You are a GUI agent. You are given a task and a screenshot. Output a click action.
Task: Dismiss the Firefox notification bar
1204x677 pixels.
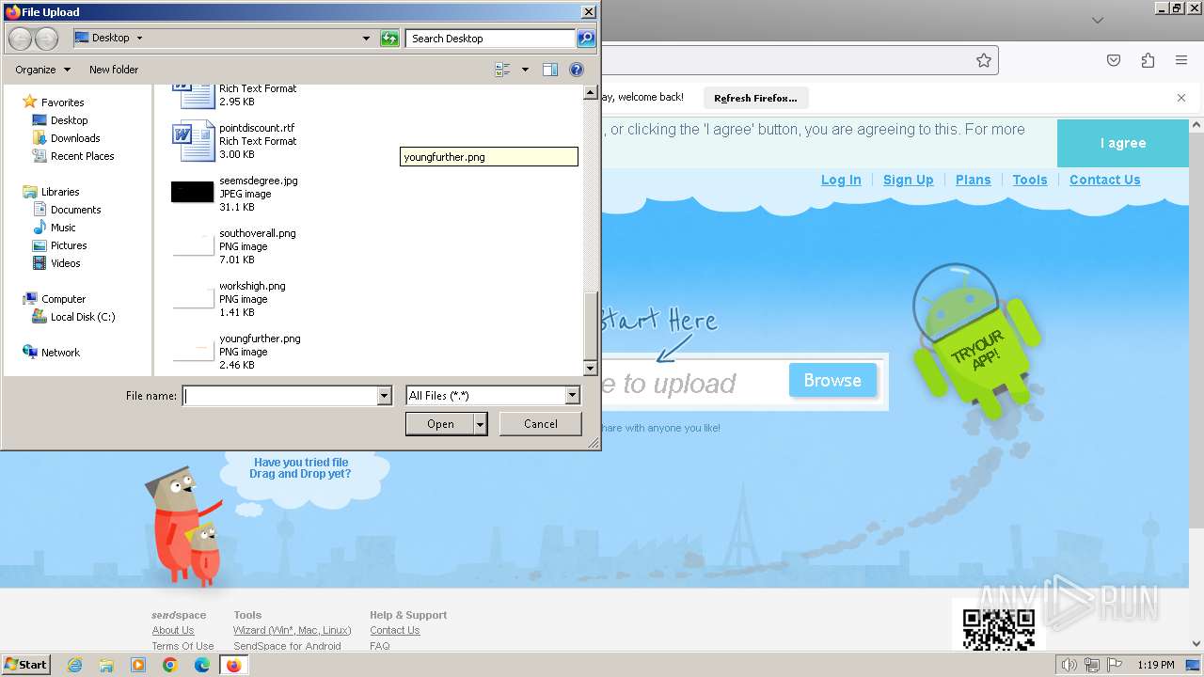[x=1181, y=98]
